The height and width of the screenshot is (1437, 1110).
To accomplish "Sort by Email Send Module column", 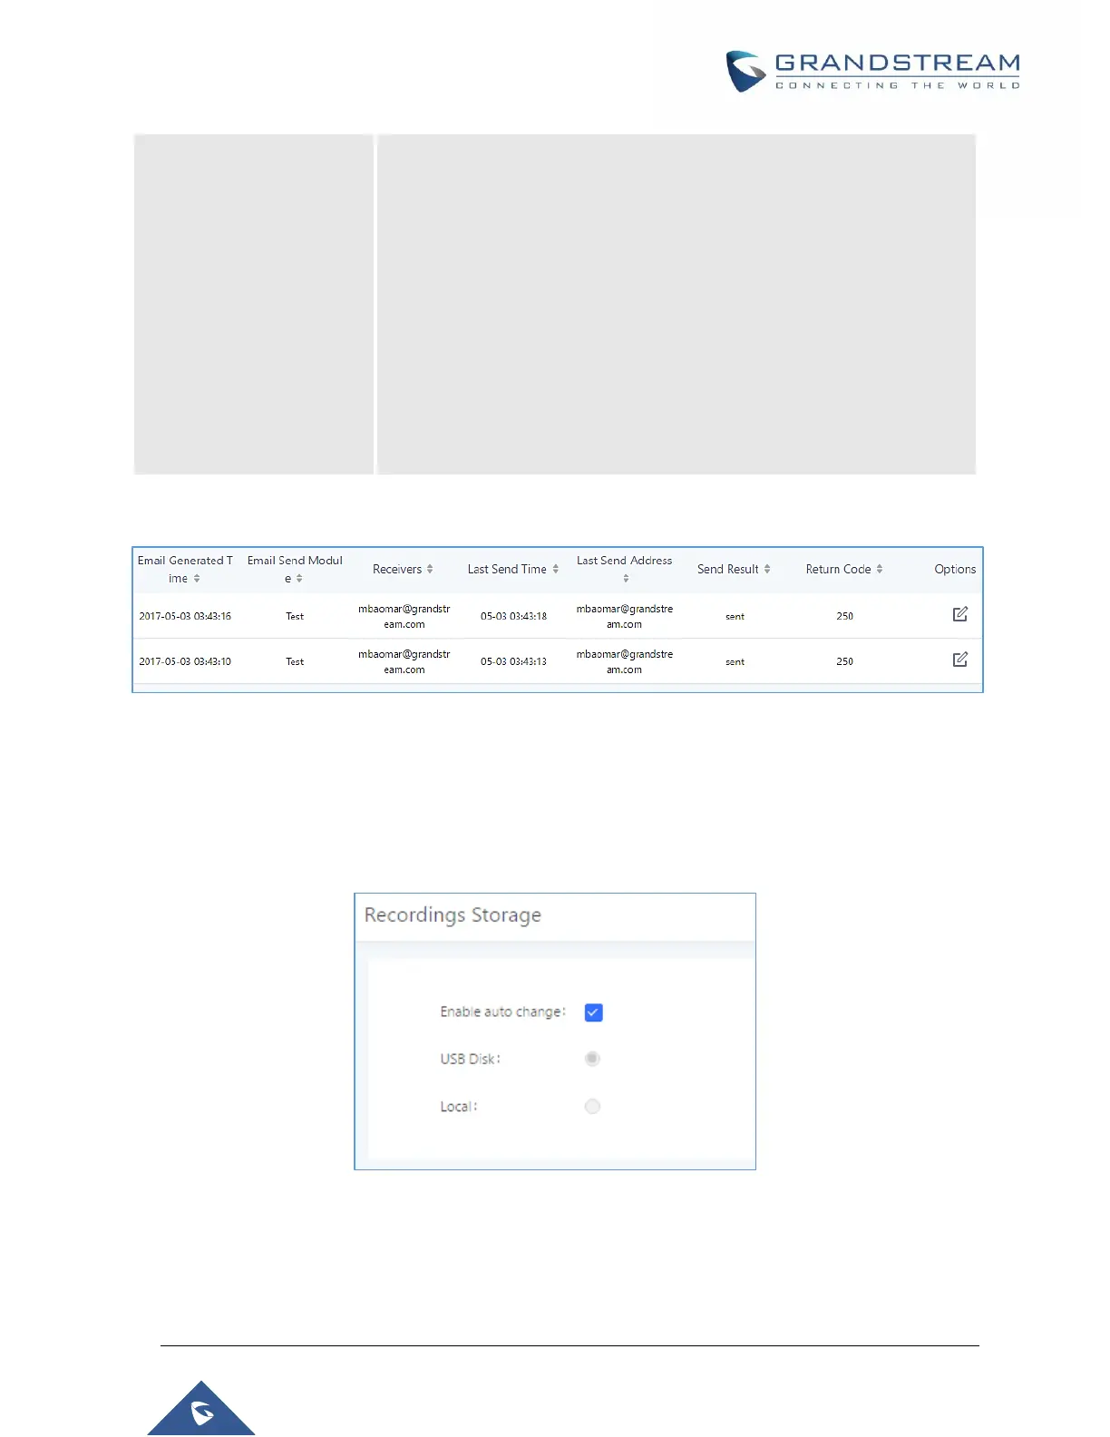I will (x=299, y=579).
